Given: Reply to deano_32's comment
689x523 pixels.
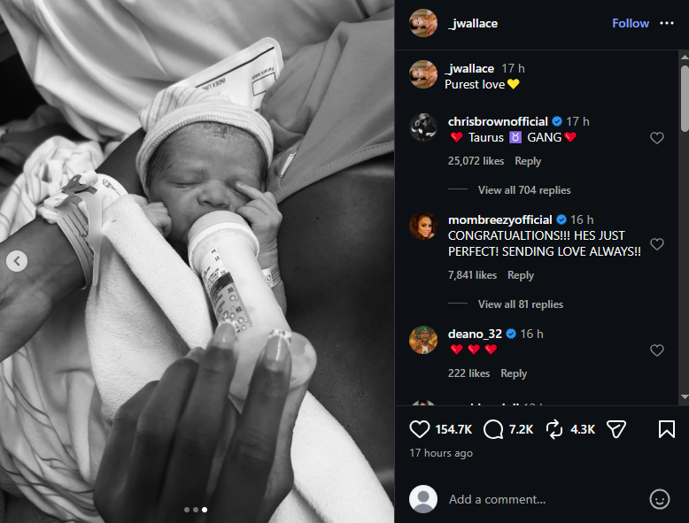Looking at the screenshot, I should (514, 373).
